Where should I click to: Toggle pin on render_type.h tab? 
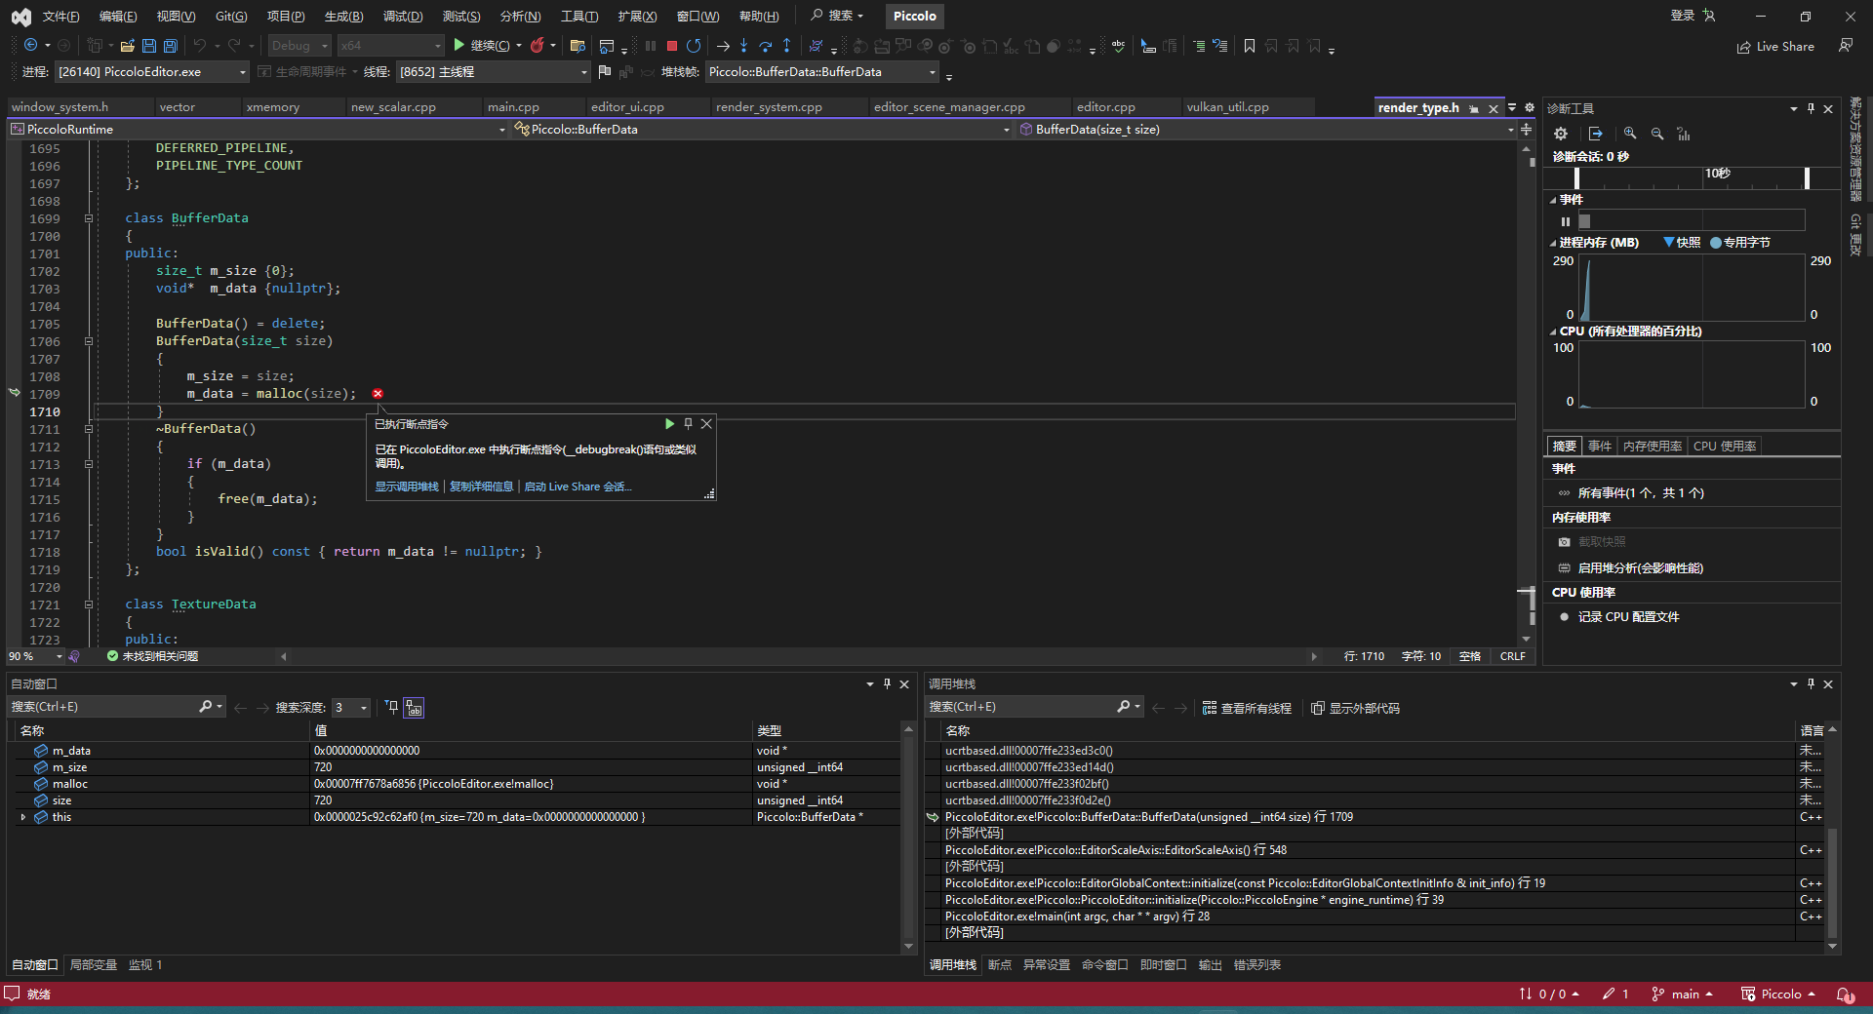tap(1474, 108)
